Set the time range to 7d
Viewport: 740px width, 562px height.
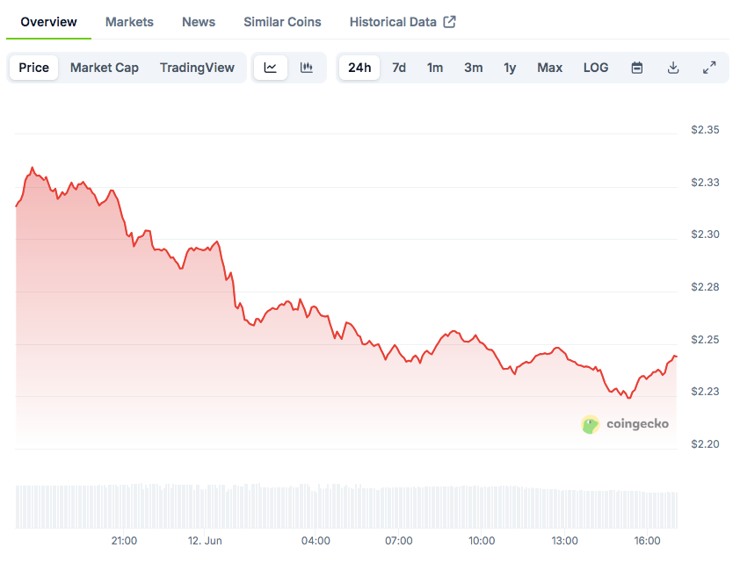click(399, 68)
